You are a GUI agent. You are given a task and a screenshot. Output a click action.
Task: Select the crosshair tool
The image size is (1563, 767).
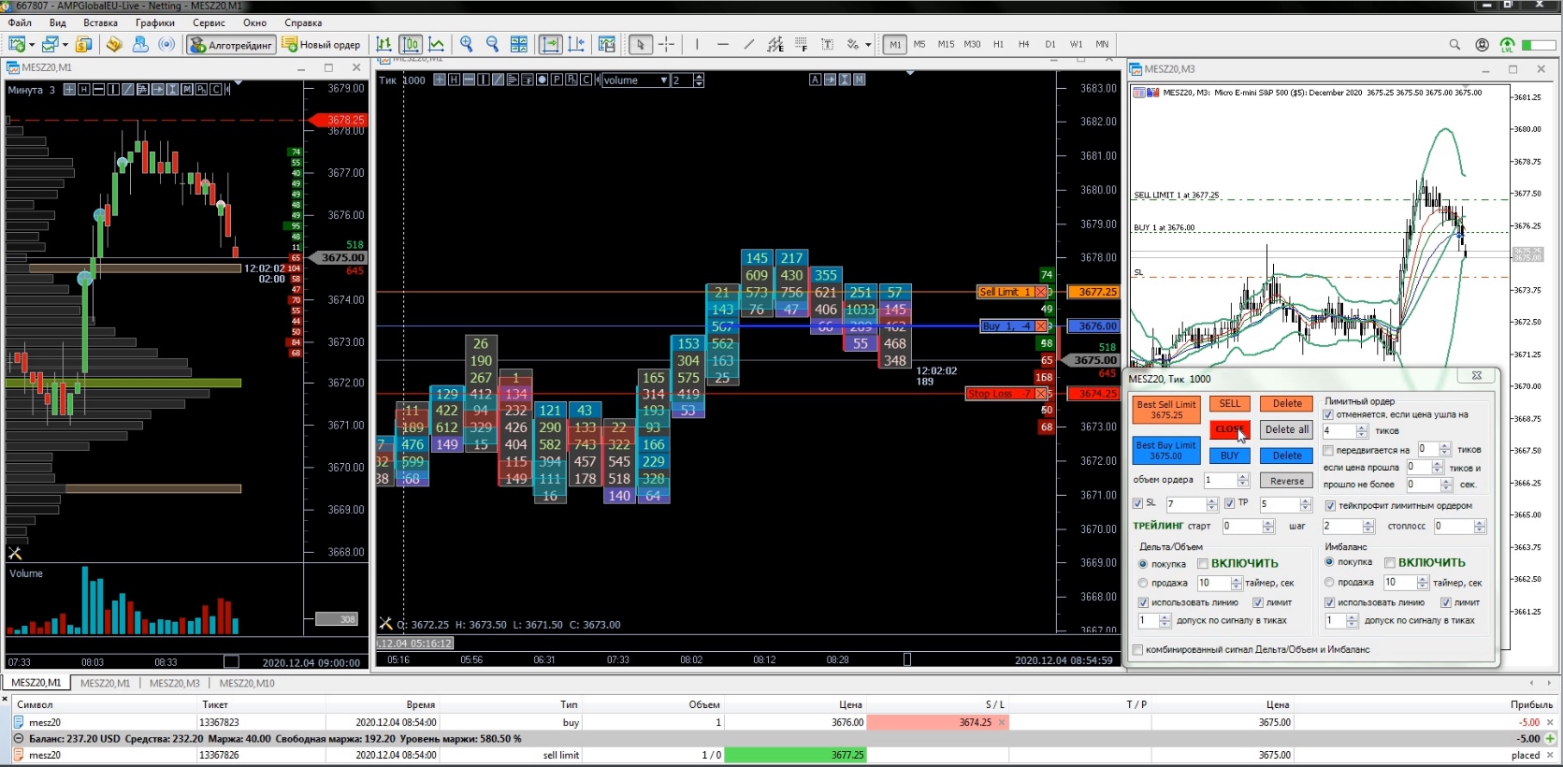click(x=667, y=44)
